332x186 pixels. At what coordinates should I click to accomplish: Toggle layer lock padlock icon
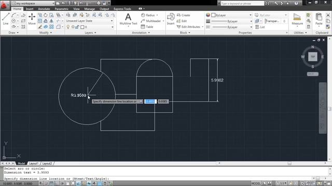(x=77, y=27)
